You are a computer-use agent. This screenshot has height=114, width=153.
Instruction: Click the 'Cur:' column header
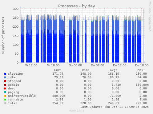pos(58,70)
